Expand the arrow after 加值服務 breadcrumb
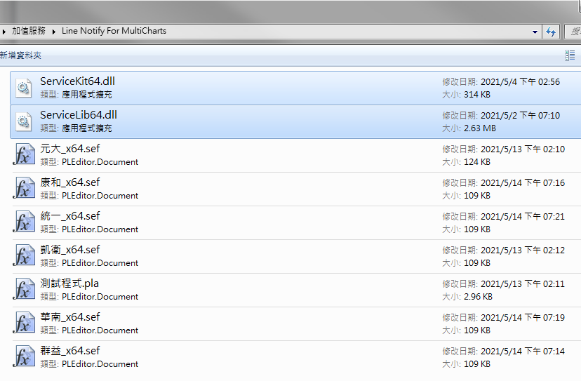The height and width of the screenshot is (381, 581). click(x=54, y=32)
